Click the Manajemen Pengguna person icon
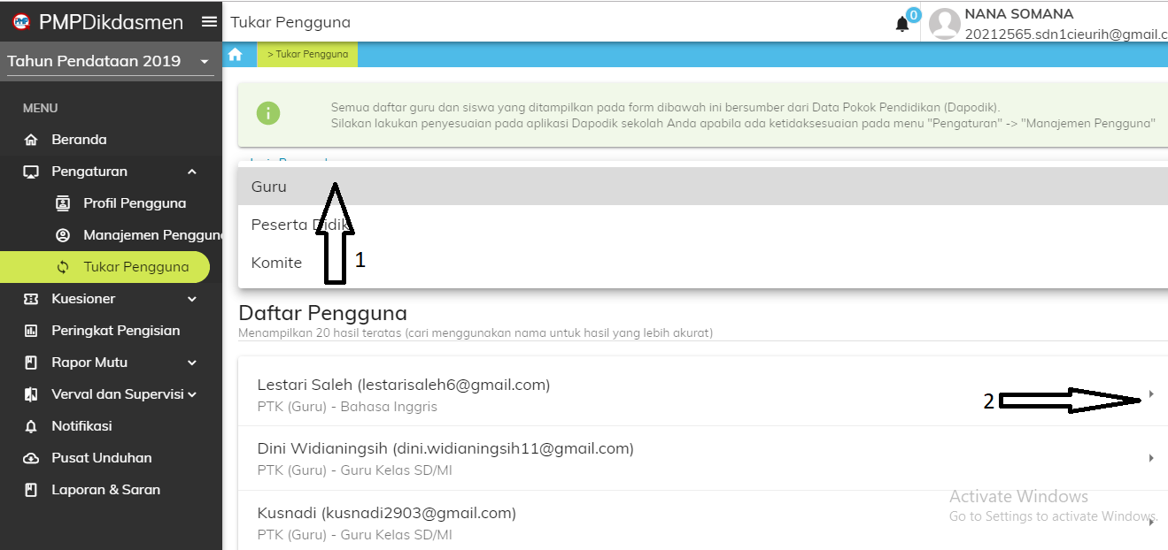 63,235
